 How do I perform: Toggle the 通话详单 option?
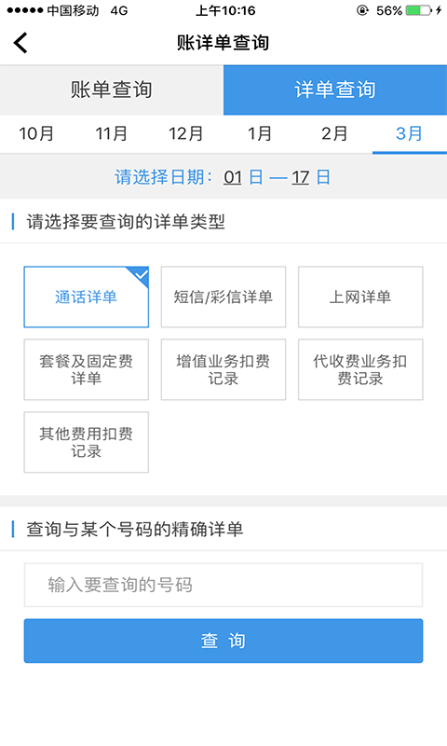tap(87, 297)
